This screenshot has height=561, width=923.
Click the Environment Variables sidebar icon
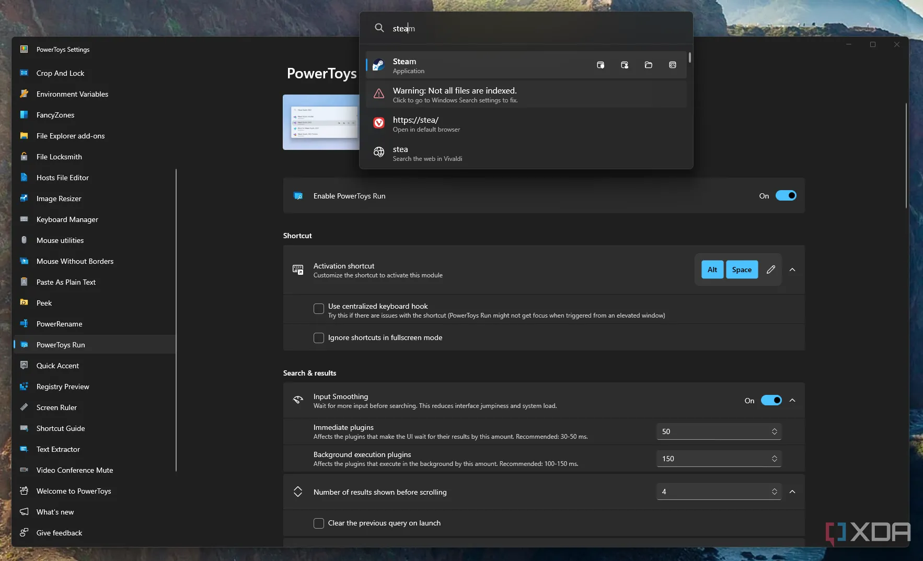(x=24, y=94)
